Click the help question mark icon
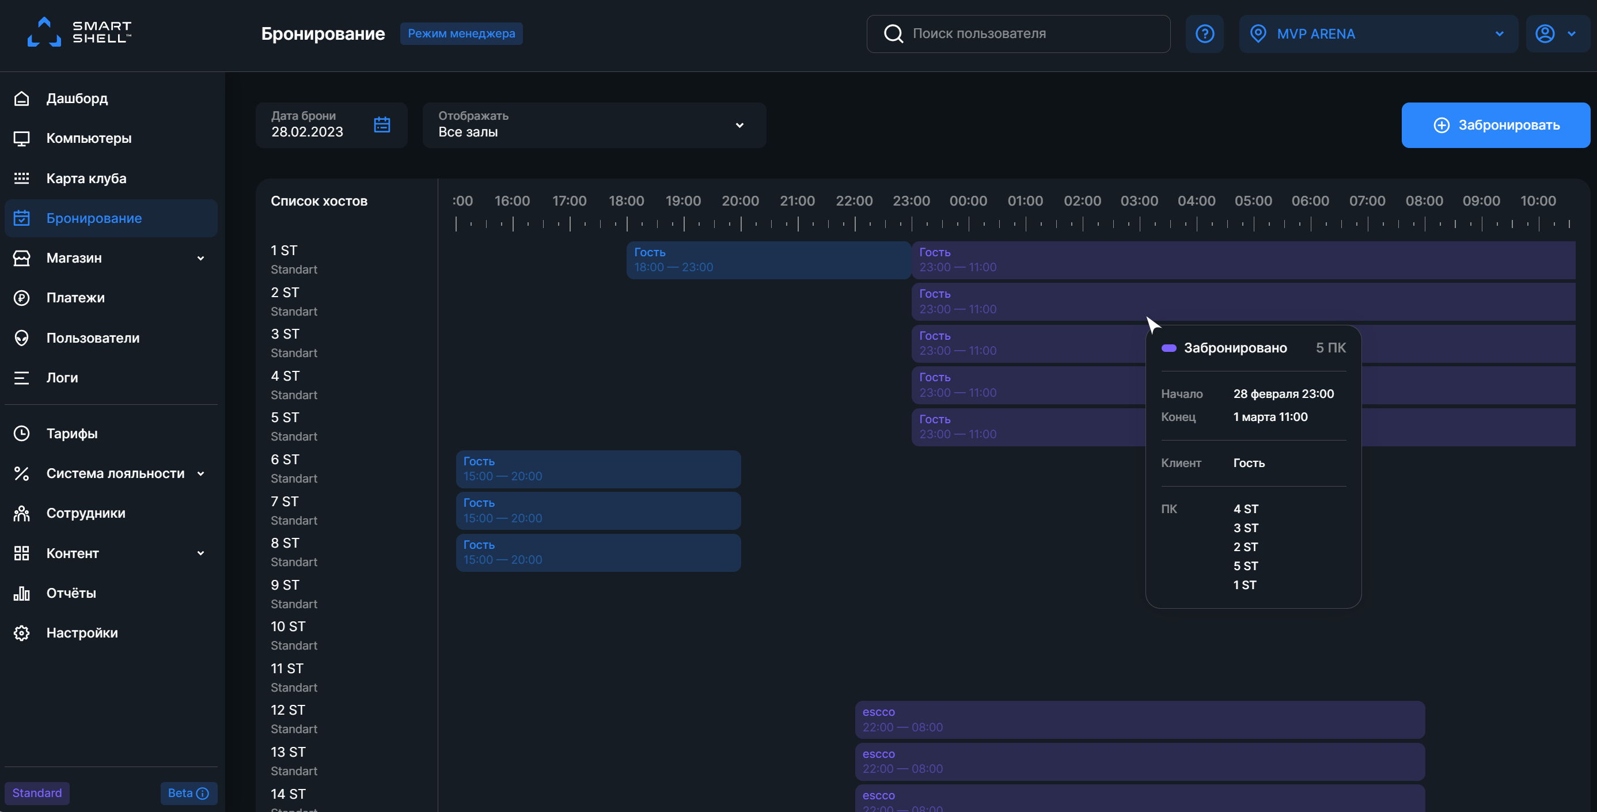The height and width of the screenshot is (812, 1597). pos(1204,33)
